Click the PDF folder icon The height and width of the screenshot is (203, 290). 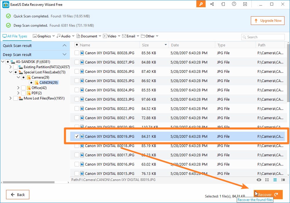[x=29, y=93]
